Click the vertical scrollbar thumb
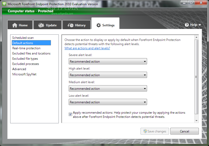The height and width of the screenshot is (146, 209). [196, 77]
